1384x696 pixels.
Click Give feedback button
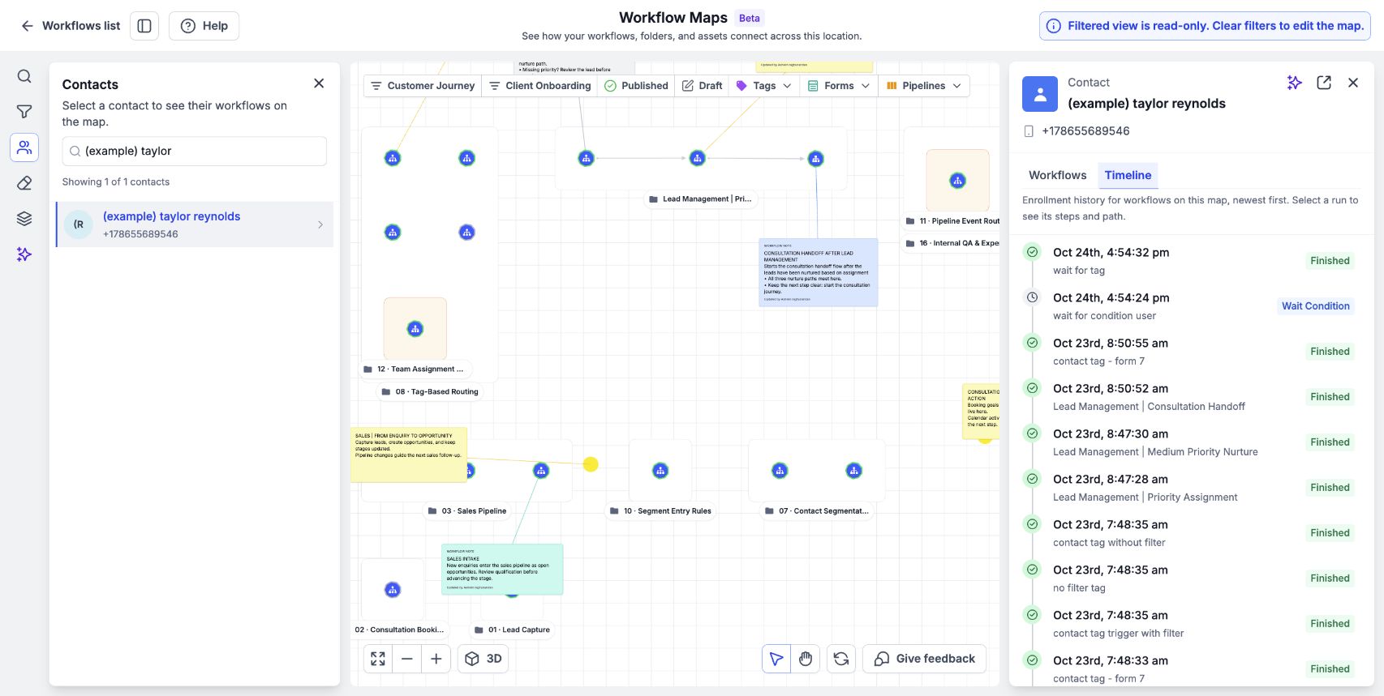click(925, 659)
